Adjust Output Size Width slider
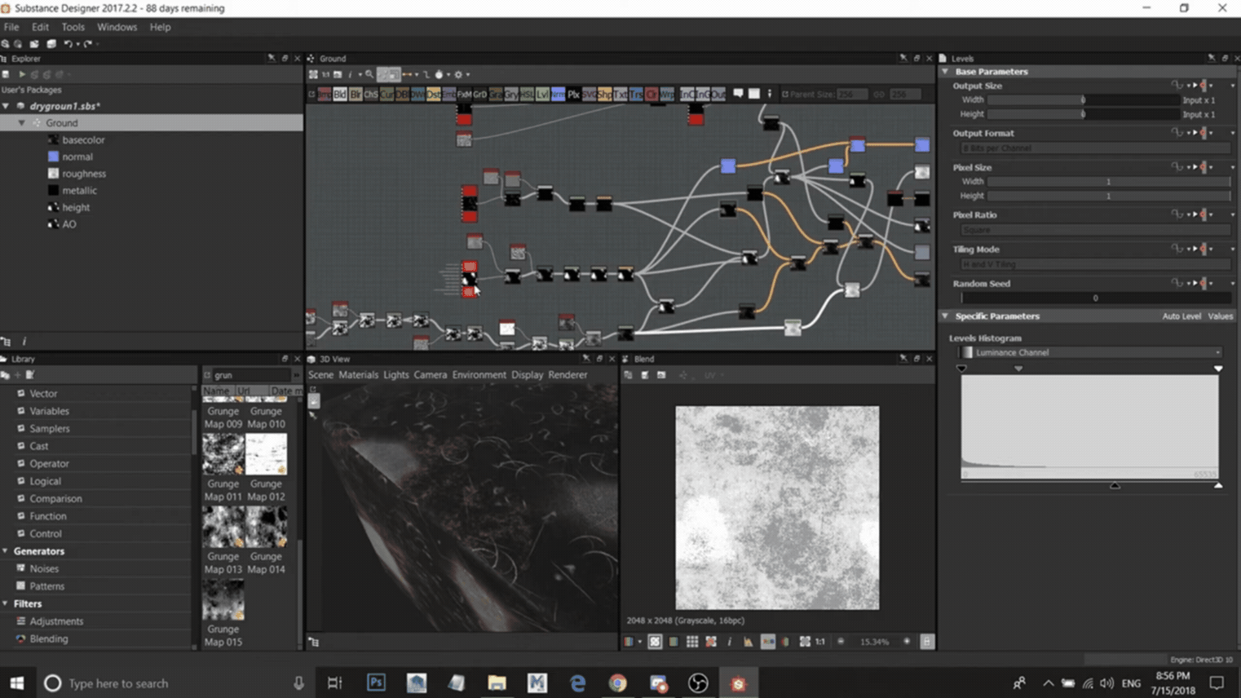 (x=1083, y=100)
